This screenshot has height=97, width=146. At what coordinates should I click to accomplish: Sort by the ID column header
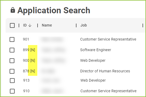point(25,25)
